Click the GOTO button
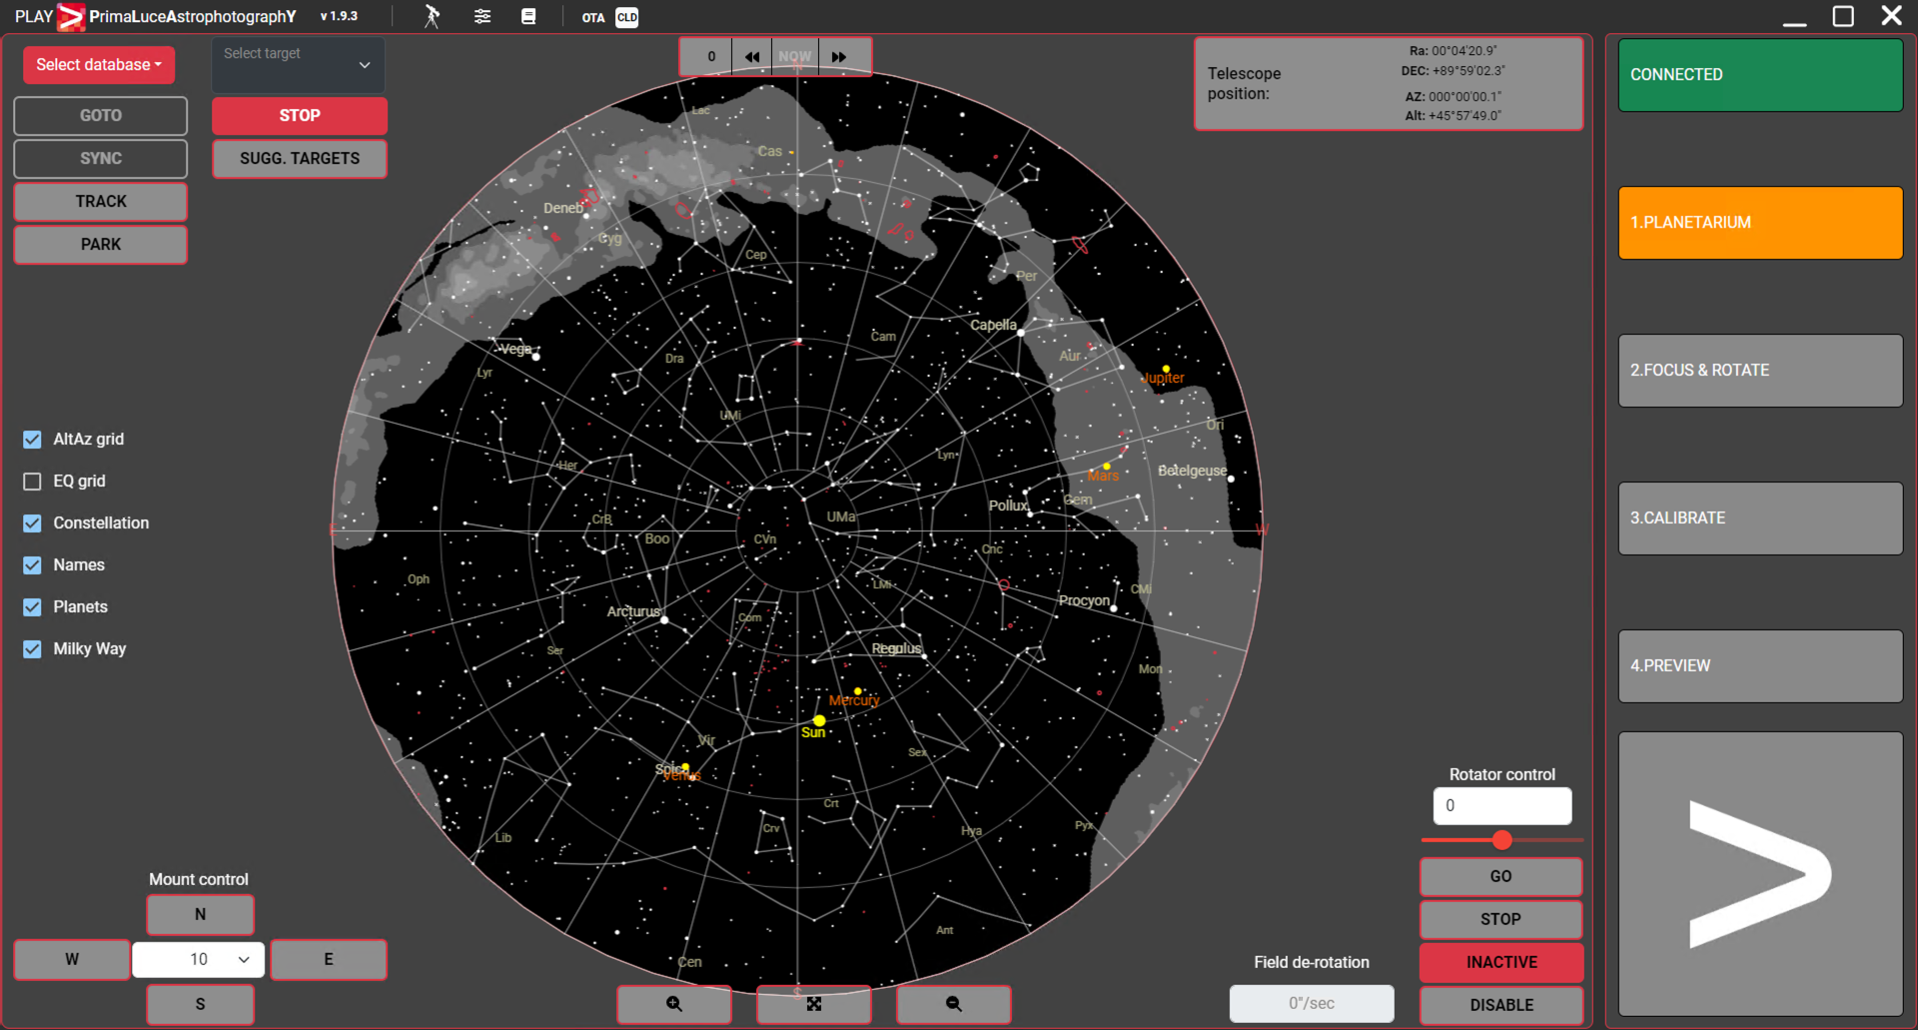This screenshot has height=1030, width=1918. pyautogui.click(x=101, y=116)
